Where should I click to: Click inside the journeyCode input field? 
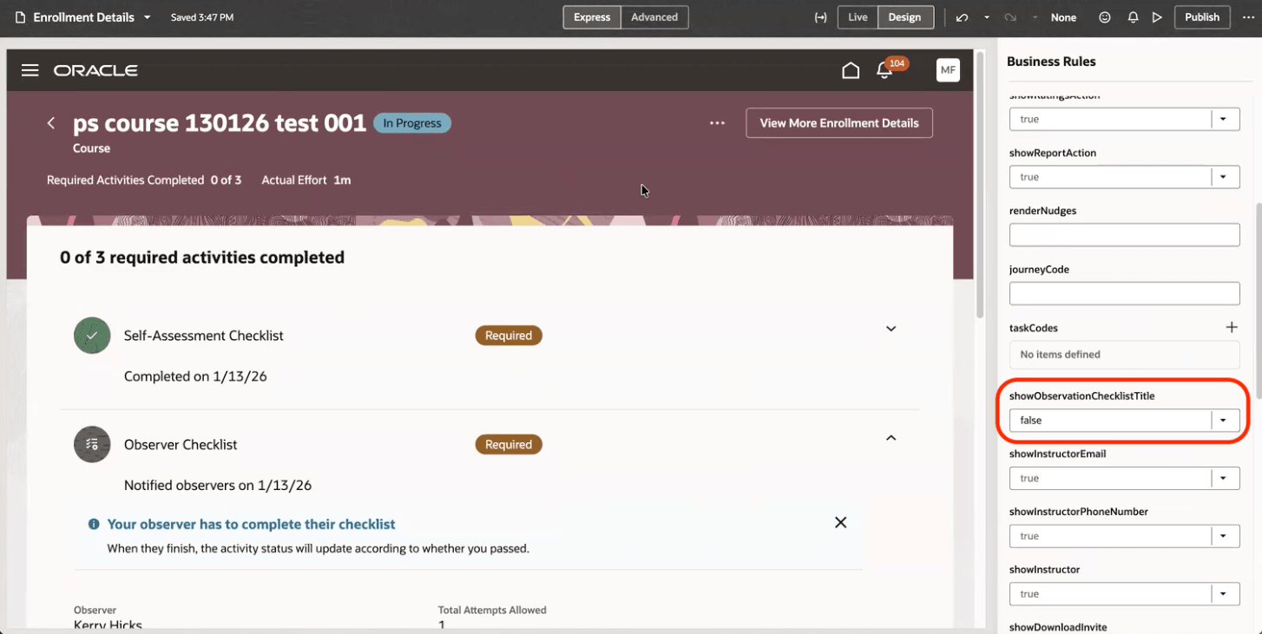(x=1124, y=293)
